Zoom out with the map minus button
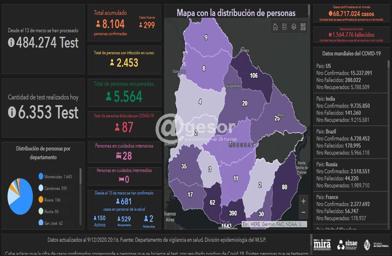 pyautogui.click(x=303, y=212)
